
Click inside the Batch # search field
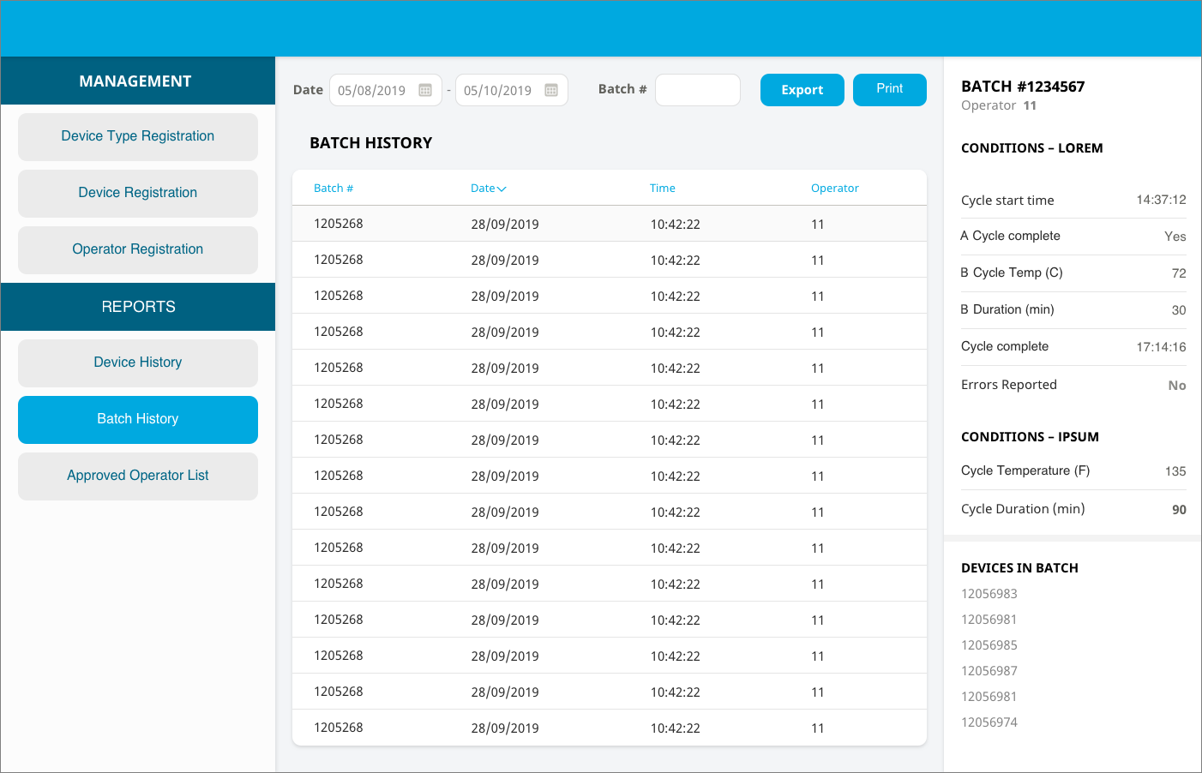(x=697, y=89)
